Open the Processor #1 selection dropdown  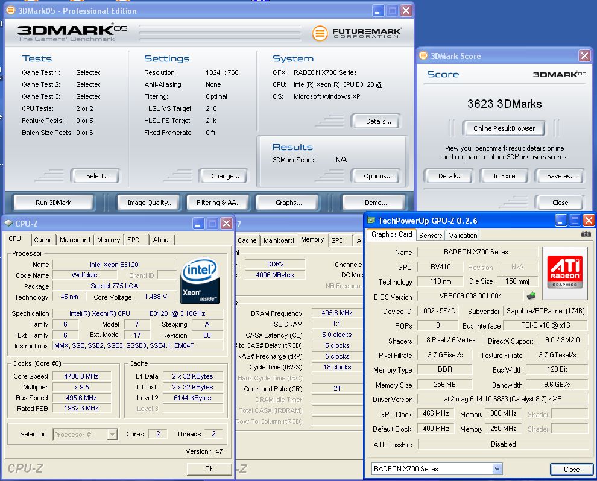(x=112, y=434)
